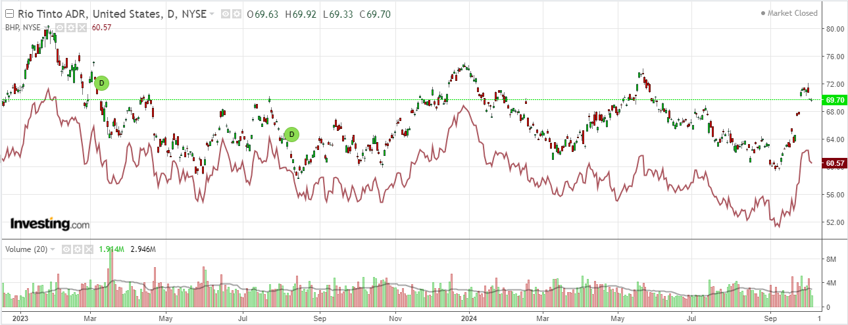The height and width of the screenshot is (325, 848).
Task: Open BHP comparison settings gear
Action: 70,28
